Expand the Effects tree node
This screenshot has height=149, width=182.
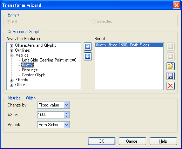pos(11,80)
